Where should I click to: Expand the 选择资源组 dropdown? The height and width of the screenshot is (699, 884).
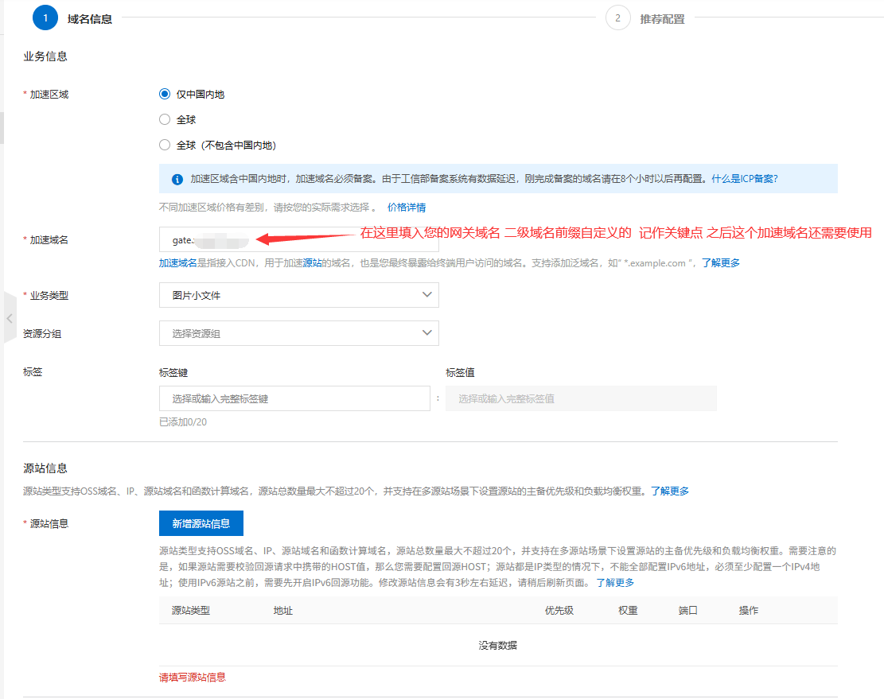(x=298, y=333)
